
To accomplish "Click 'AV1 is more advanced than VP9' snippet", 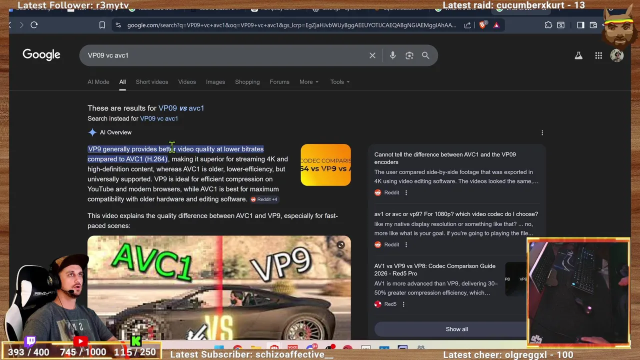I will click(x=436, y=288).
